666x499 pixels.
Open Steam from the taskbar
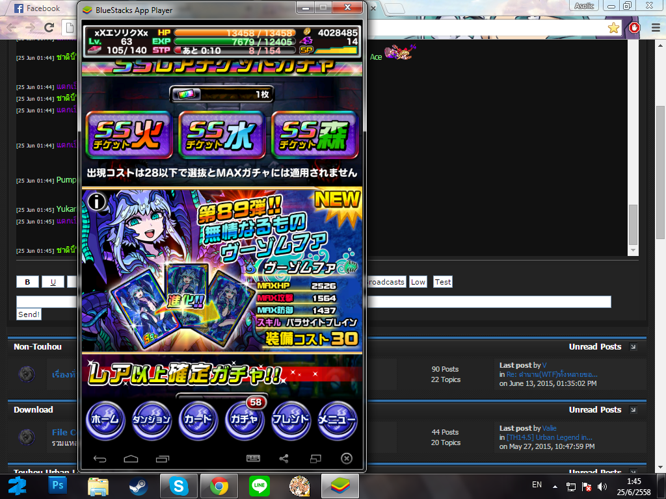click(138, 486)
